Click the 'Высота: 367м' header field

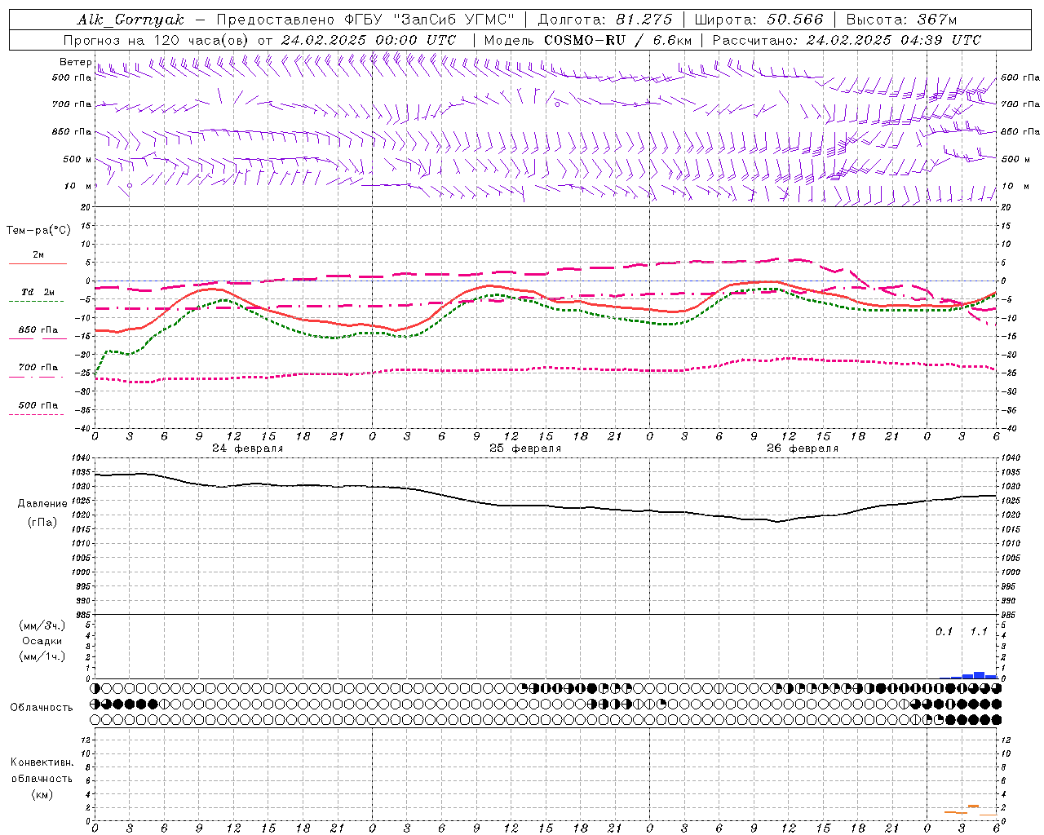point(901,20)
